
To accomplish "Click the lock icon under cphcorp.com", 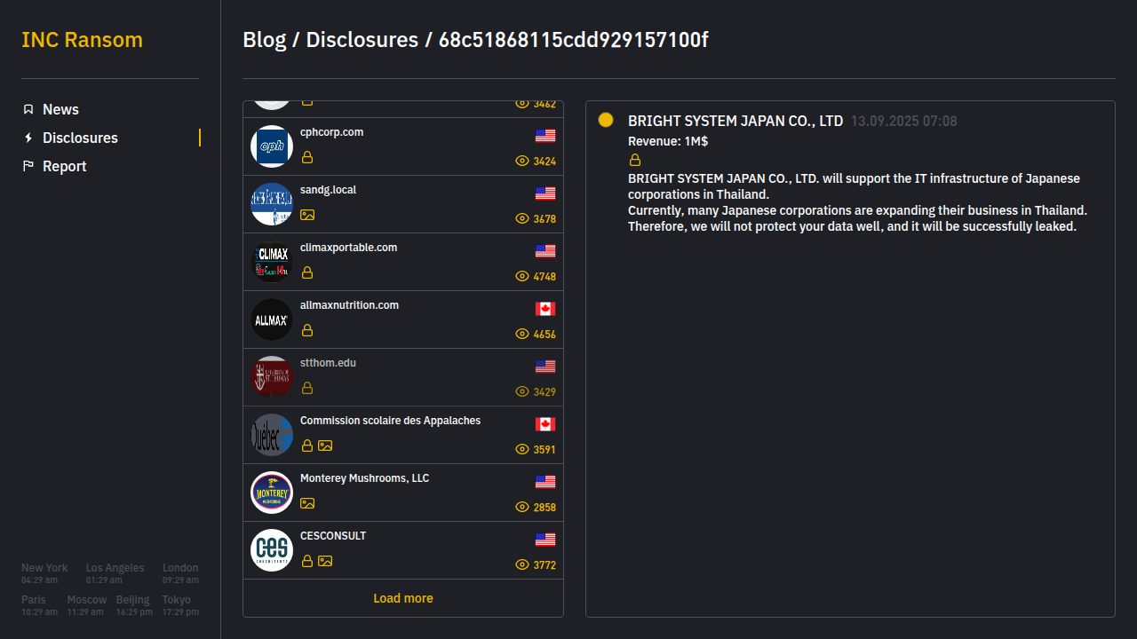I will (x=307, y=157).
